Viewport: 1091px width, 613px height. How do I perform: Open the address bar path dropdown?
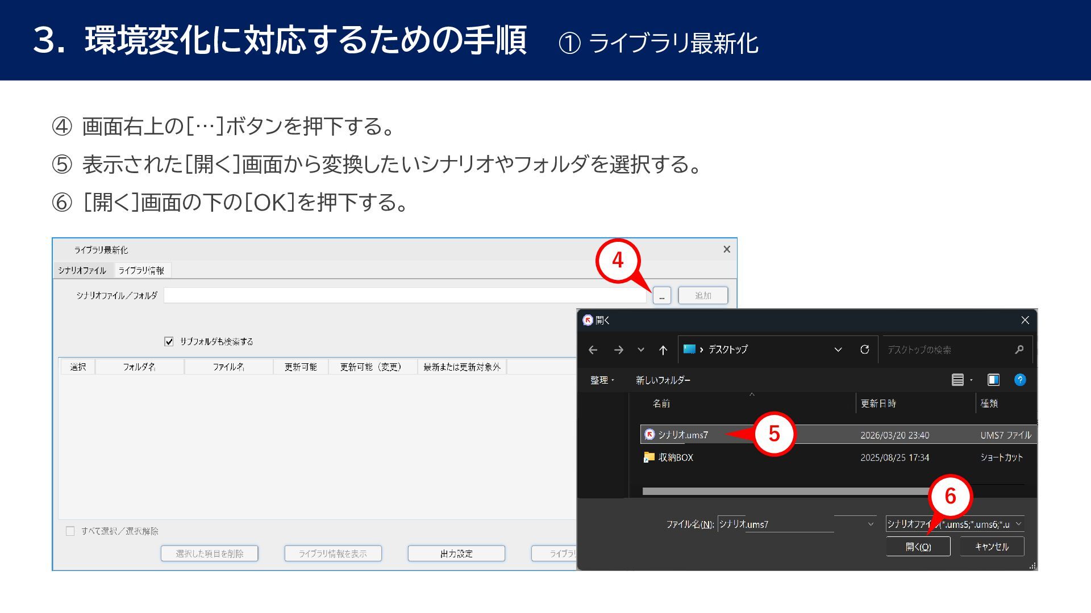point(838,350)
